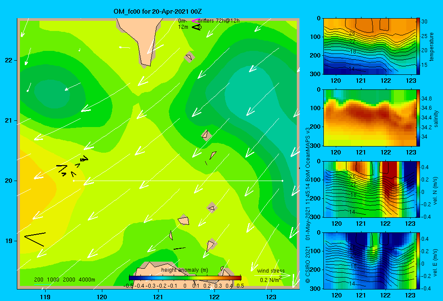Screen dimensions: 443x301
Task: Select the 'drifters 72h@12h' legend text
Action: pos(218,21)
